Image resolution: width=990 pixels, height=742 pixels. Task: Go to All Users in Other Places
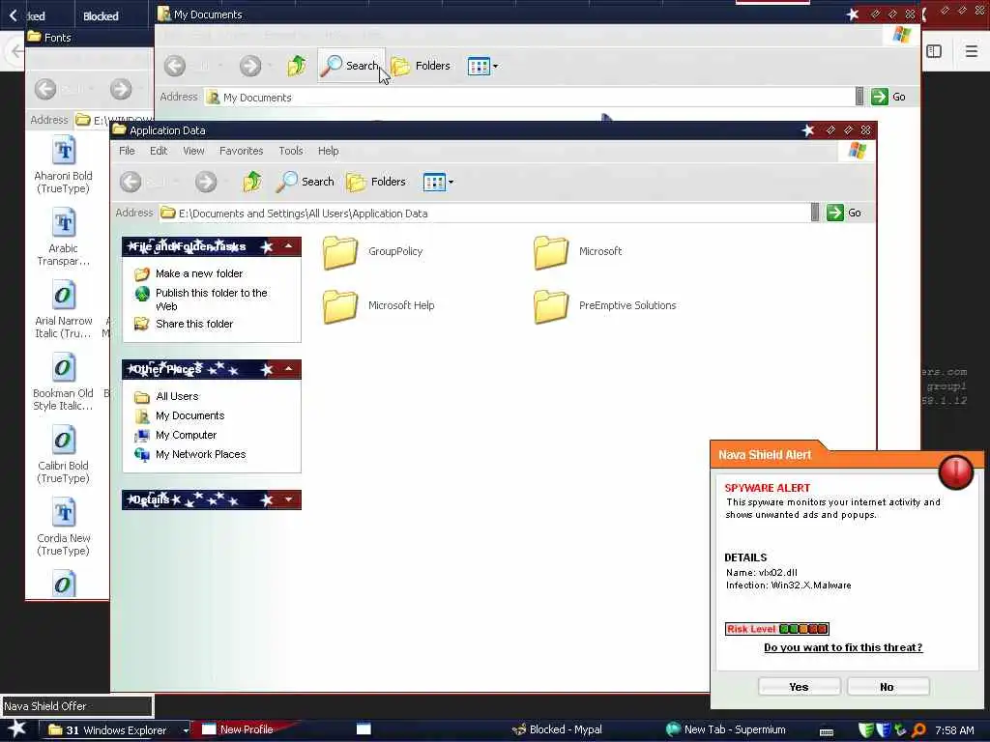click(x=166, y=396)
